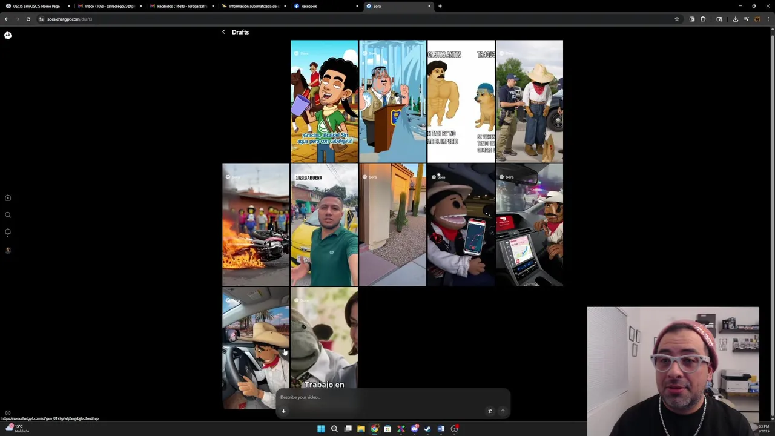Open Steam from the taskbar
This screenshot has height=436, width=775.
click(427, 429)
